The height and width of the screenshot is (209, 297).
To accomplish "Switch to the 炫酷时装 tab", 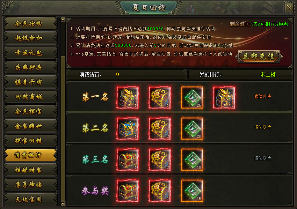I will coord(30,170).
